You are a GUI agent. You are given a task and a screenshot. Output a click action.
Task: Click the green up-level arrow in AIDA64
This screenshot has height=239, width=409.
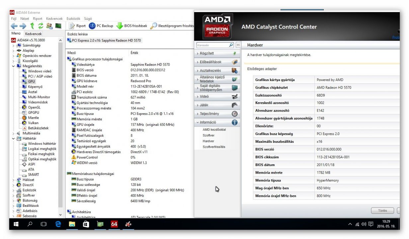tap(32, 26)
